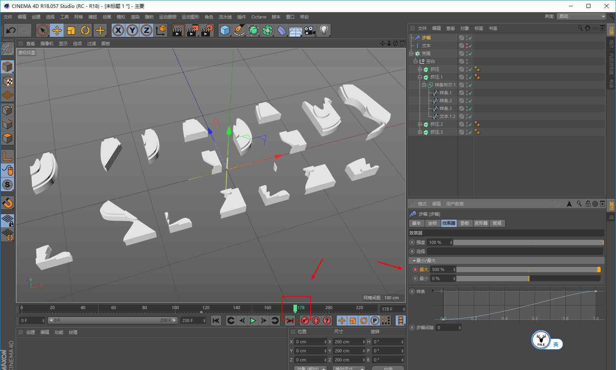Open the 运动图形 menu
Screen dimensions: 616x370
[x=191, y=17]
